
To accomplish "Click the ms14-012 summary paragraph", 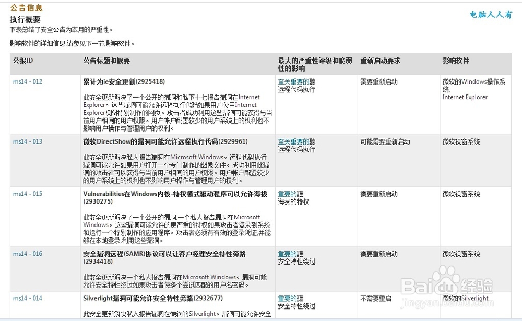I will (177, 113).
